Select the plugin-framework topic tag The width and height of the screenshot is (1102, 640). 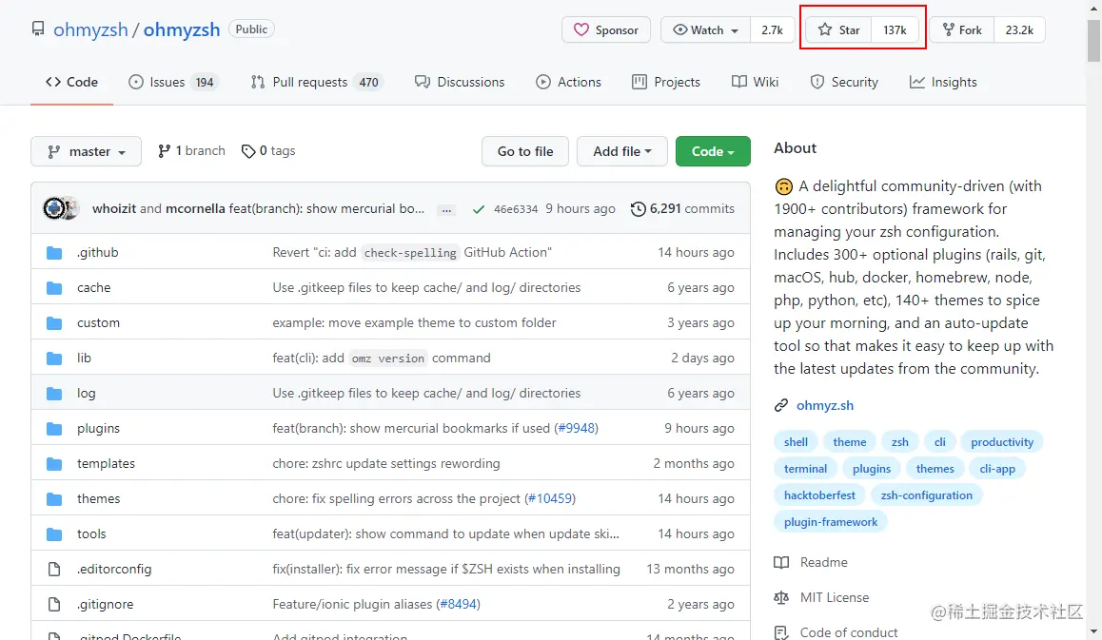tap(831, 522)
